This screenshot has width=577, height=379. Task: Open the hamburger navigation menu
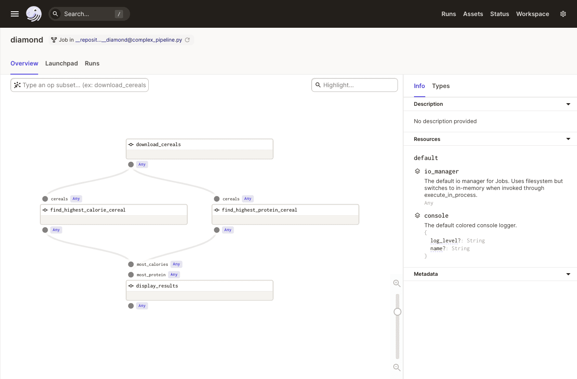tap(15, 14)
